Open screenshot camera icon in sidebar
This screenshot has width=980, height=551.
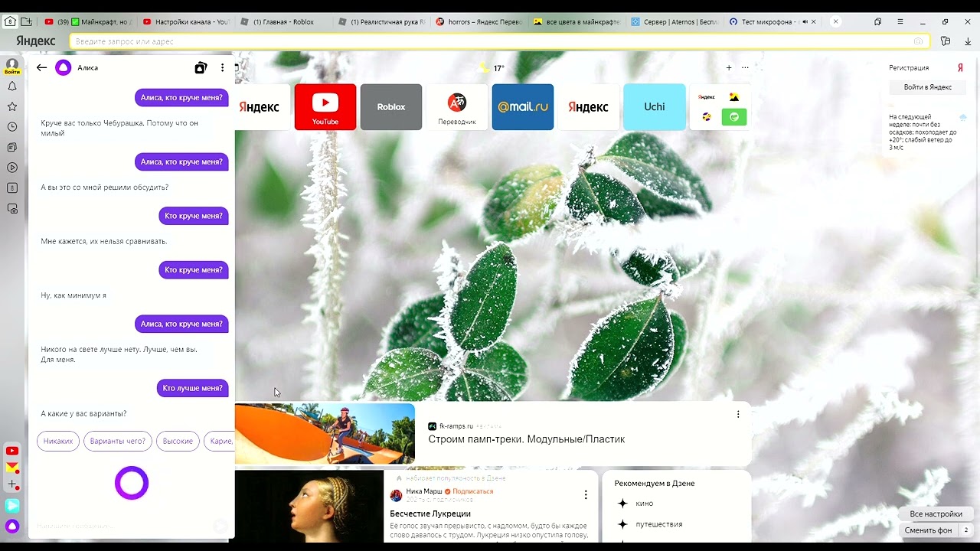pyautogui.click(x=12, y=208)
